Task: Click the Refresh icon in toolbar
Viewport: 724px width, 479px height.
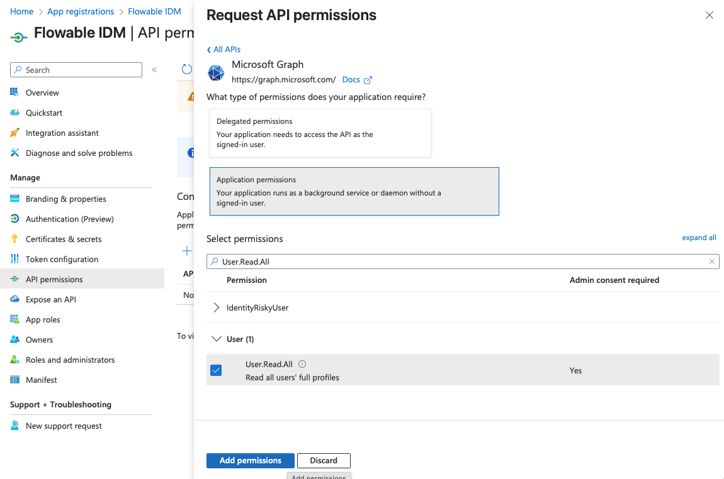Action: (186, 69)
